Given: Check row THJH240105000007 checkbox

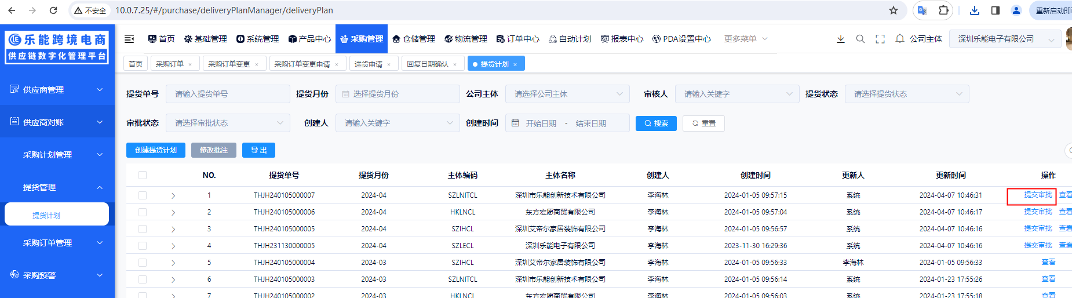Looking at the screenshot, I should pos(143,195).
